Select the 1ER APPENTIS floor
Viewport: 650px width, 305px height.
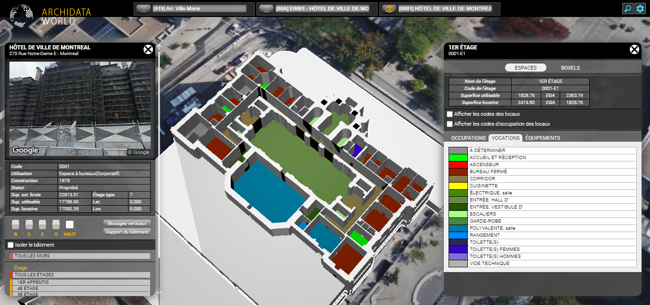80,282
